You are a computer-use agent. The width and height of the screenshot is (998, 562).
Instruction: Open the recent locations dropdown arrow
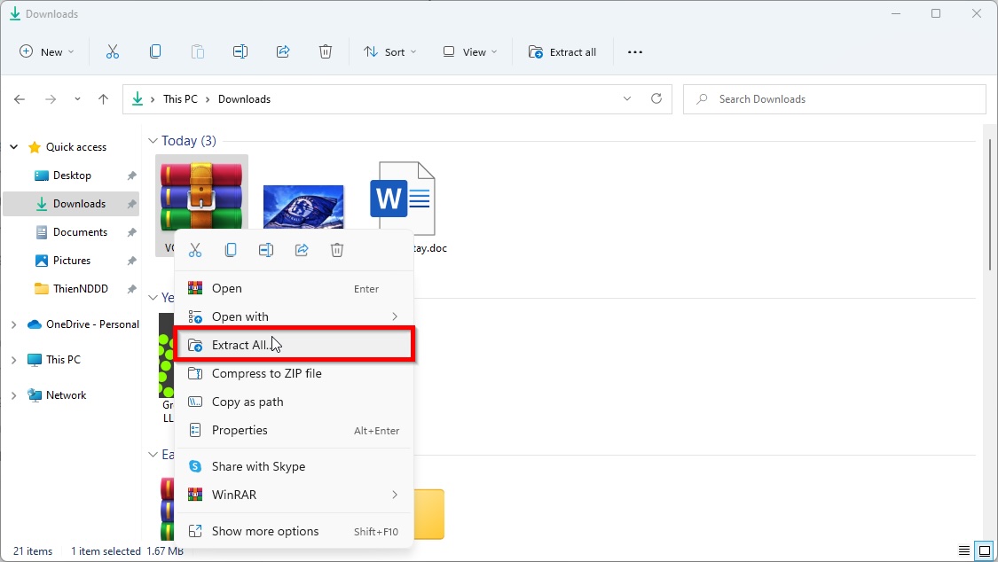(x=77, y=99)
